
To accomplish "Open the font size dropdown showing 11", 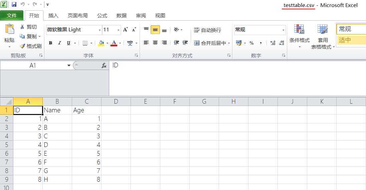I will coord(118,30).
